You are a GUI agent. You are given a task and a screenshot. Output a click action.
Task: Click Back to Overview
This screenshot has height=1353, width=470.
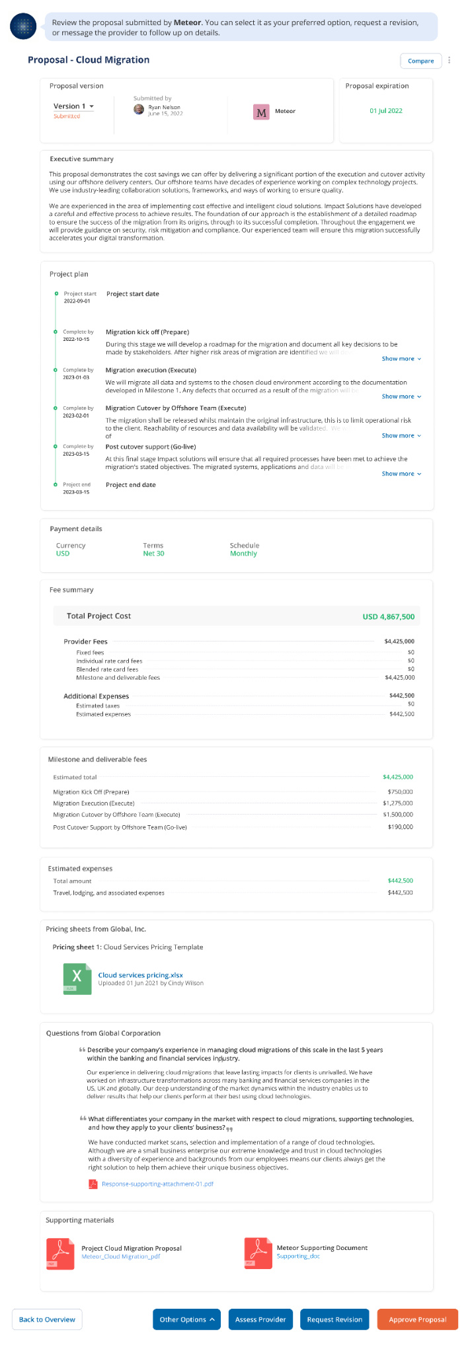pyautogui.click(x=47, y=1319)
